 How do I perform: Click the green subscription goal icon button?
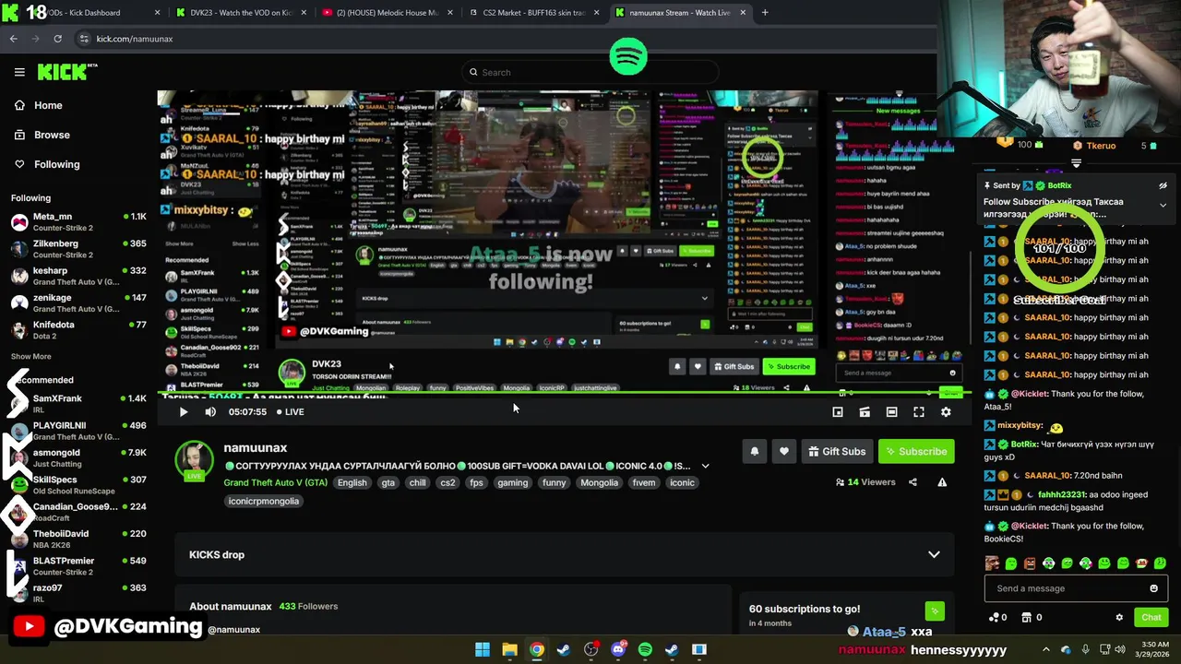coord(934,611)
